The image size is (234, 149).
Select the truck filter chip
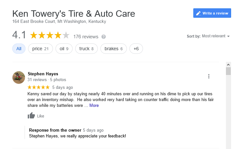tap(86, 49)
